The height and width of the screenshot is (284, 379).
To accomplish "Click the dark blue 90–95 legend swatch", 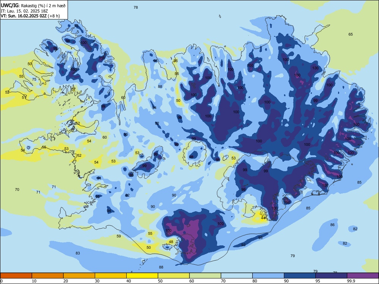I will click(x=300, y=276).
